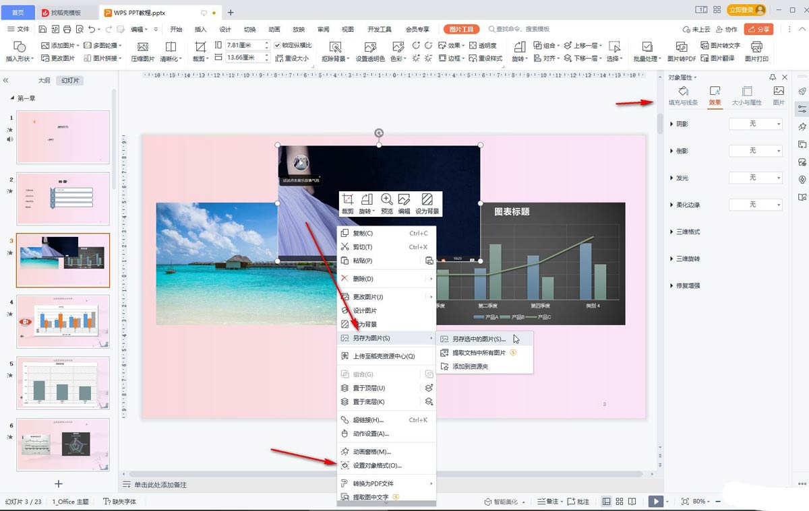Click floating toolbar Preview (预览) icon

[x=387, y=199]
